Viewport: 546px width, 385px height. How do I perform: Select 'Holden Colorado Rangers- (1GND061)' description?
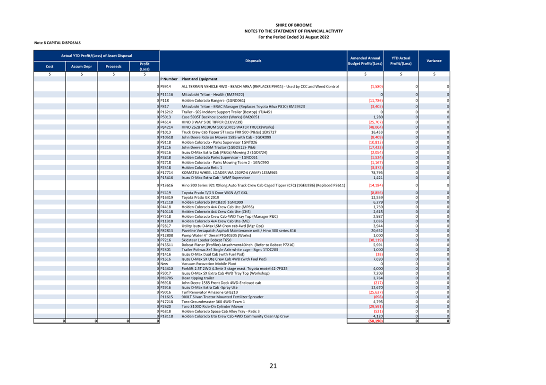pyautogui.click(x=213, y=100)
